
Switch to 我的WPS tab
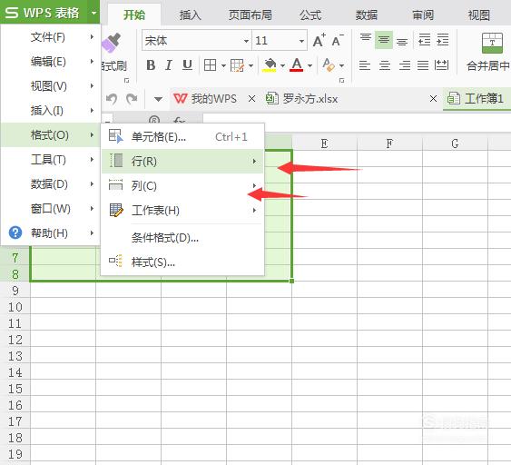coord(205,98)
